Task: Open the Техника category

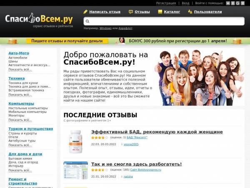Action: (x=17, y=79)
